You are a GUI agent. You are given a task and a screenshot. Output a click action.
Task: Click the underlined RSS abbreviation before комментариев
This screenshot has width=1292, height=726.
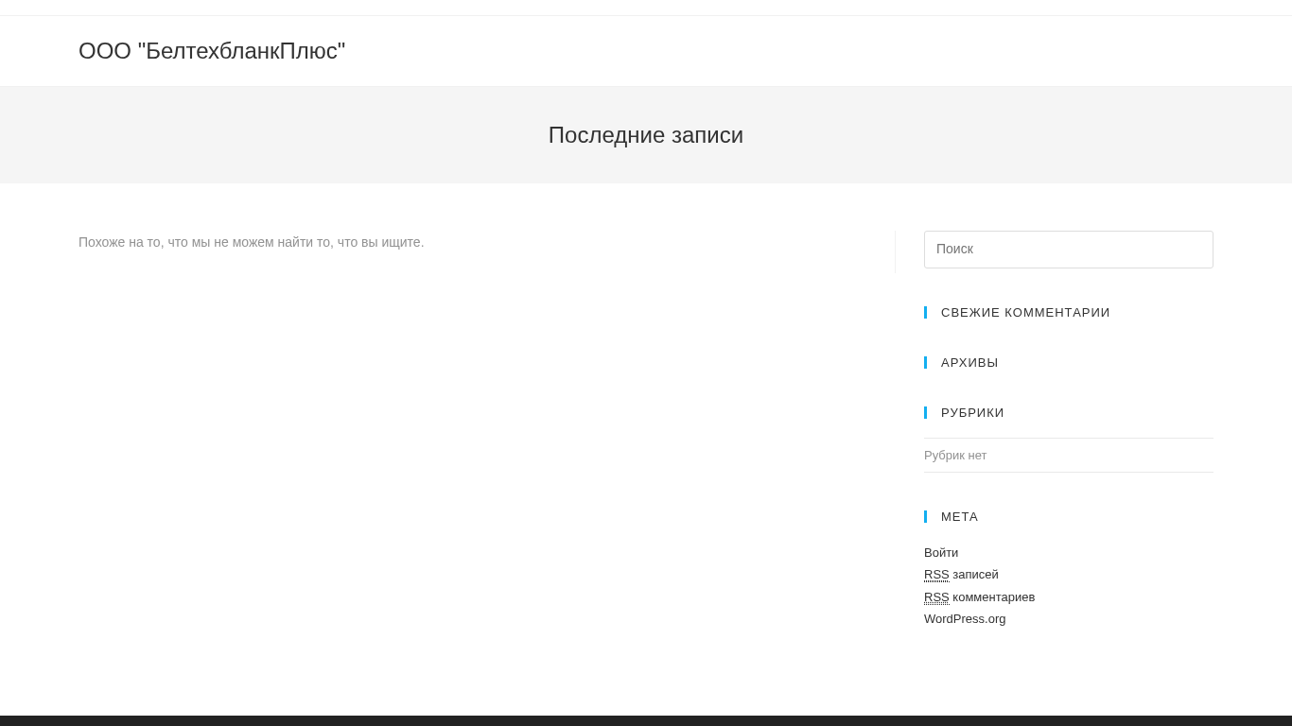[936, 597]
